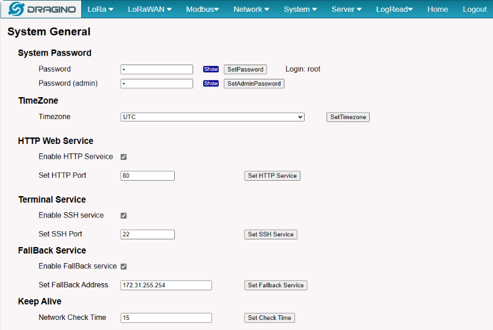Click the SetAdminPassword button
This screenshot has width=493, height=330.
coord(254,84)
